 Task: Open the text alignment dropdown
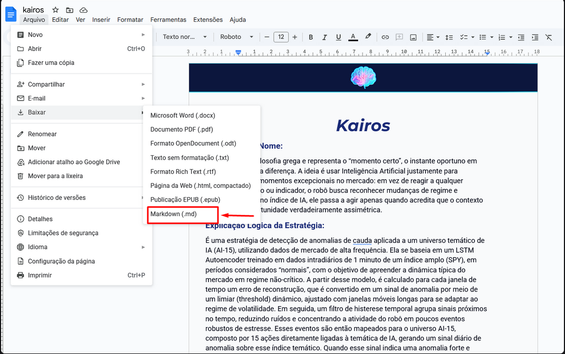point(433,37)
